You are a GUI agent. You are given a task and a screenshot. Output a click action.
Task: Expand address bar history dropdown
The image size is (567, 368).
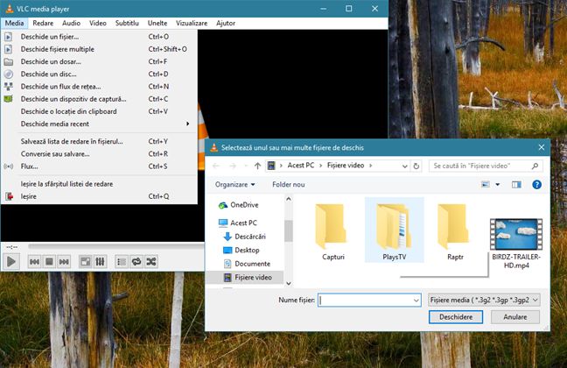pos(405,166)
